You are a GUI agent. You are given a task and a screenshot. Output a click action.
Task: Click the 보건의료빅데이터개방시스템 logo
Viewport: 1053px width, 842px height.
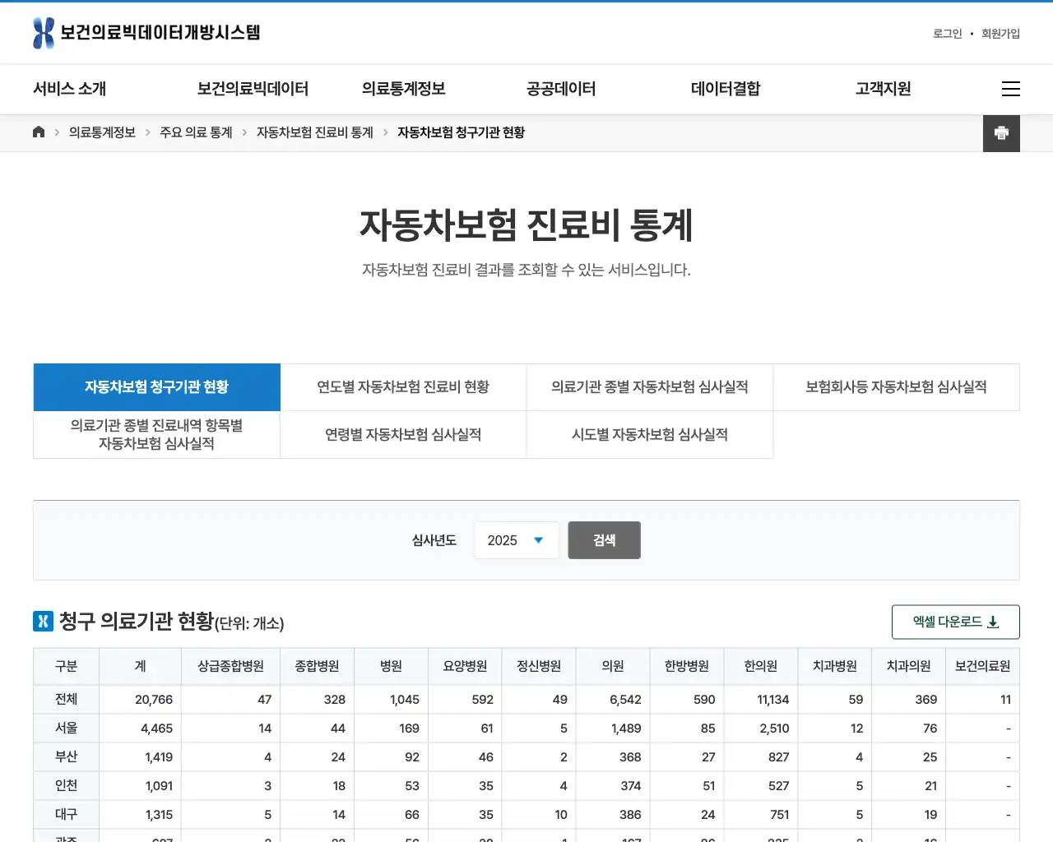[x=146, y=33]
